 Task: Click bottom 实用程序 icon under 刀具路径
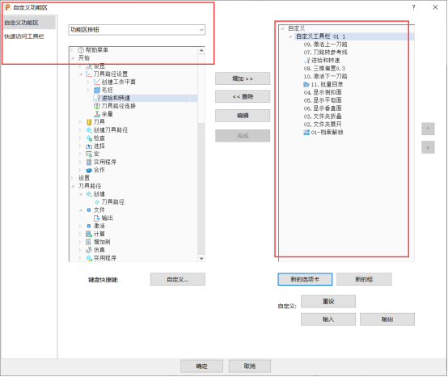(x=89, y=258)
